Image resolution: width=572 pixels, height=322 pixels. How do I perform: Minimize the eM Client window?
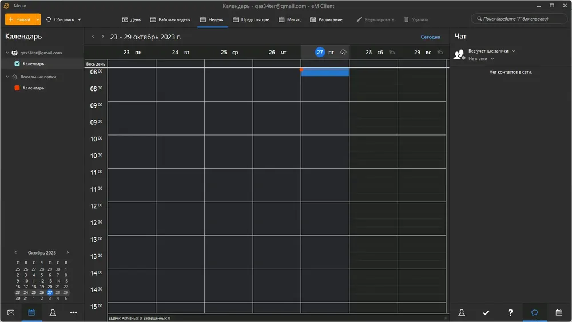coord(539,6)
